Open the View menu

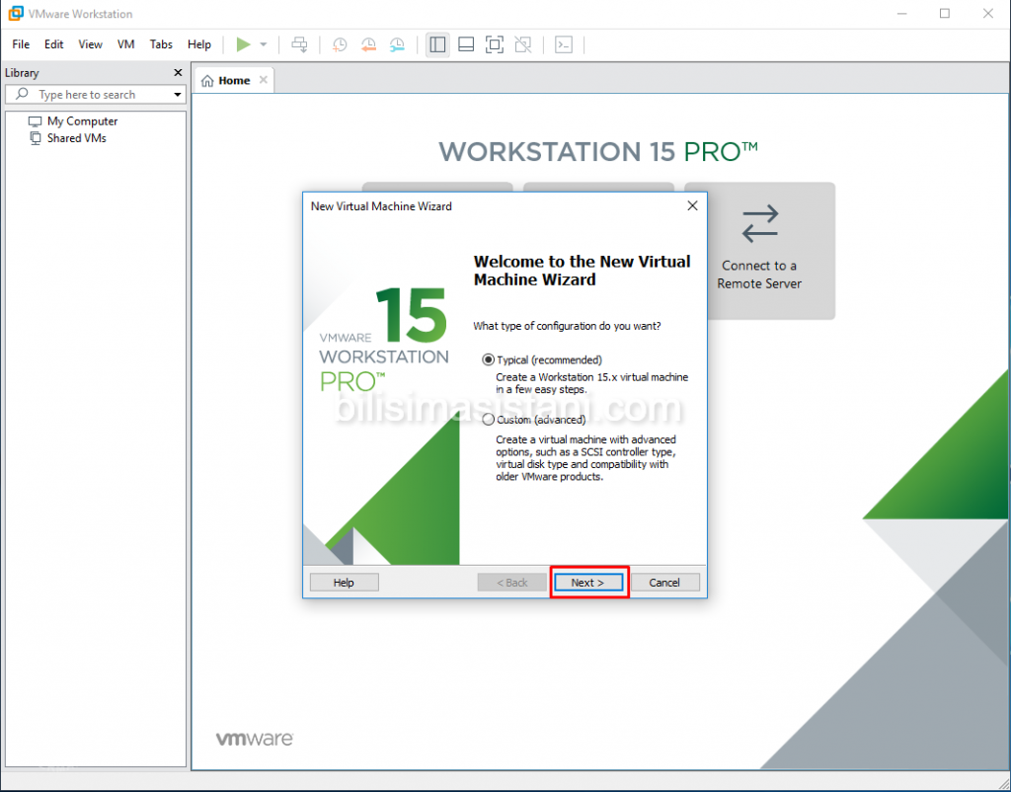coord(90,44)
